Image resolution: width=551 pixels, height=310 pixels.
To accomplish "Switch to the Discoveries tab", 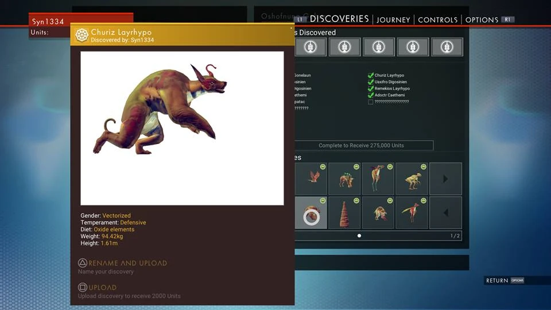I will (339, 19).
